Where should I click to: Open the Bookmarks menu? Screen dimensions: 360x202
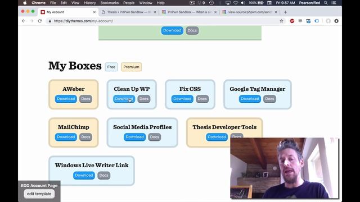(110, 3)
